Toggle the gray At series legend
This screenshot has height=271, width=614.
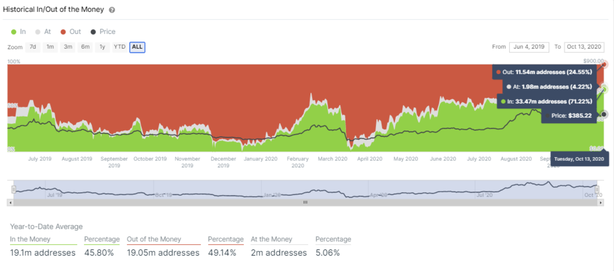pos(43,32)
